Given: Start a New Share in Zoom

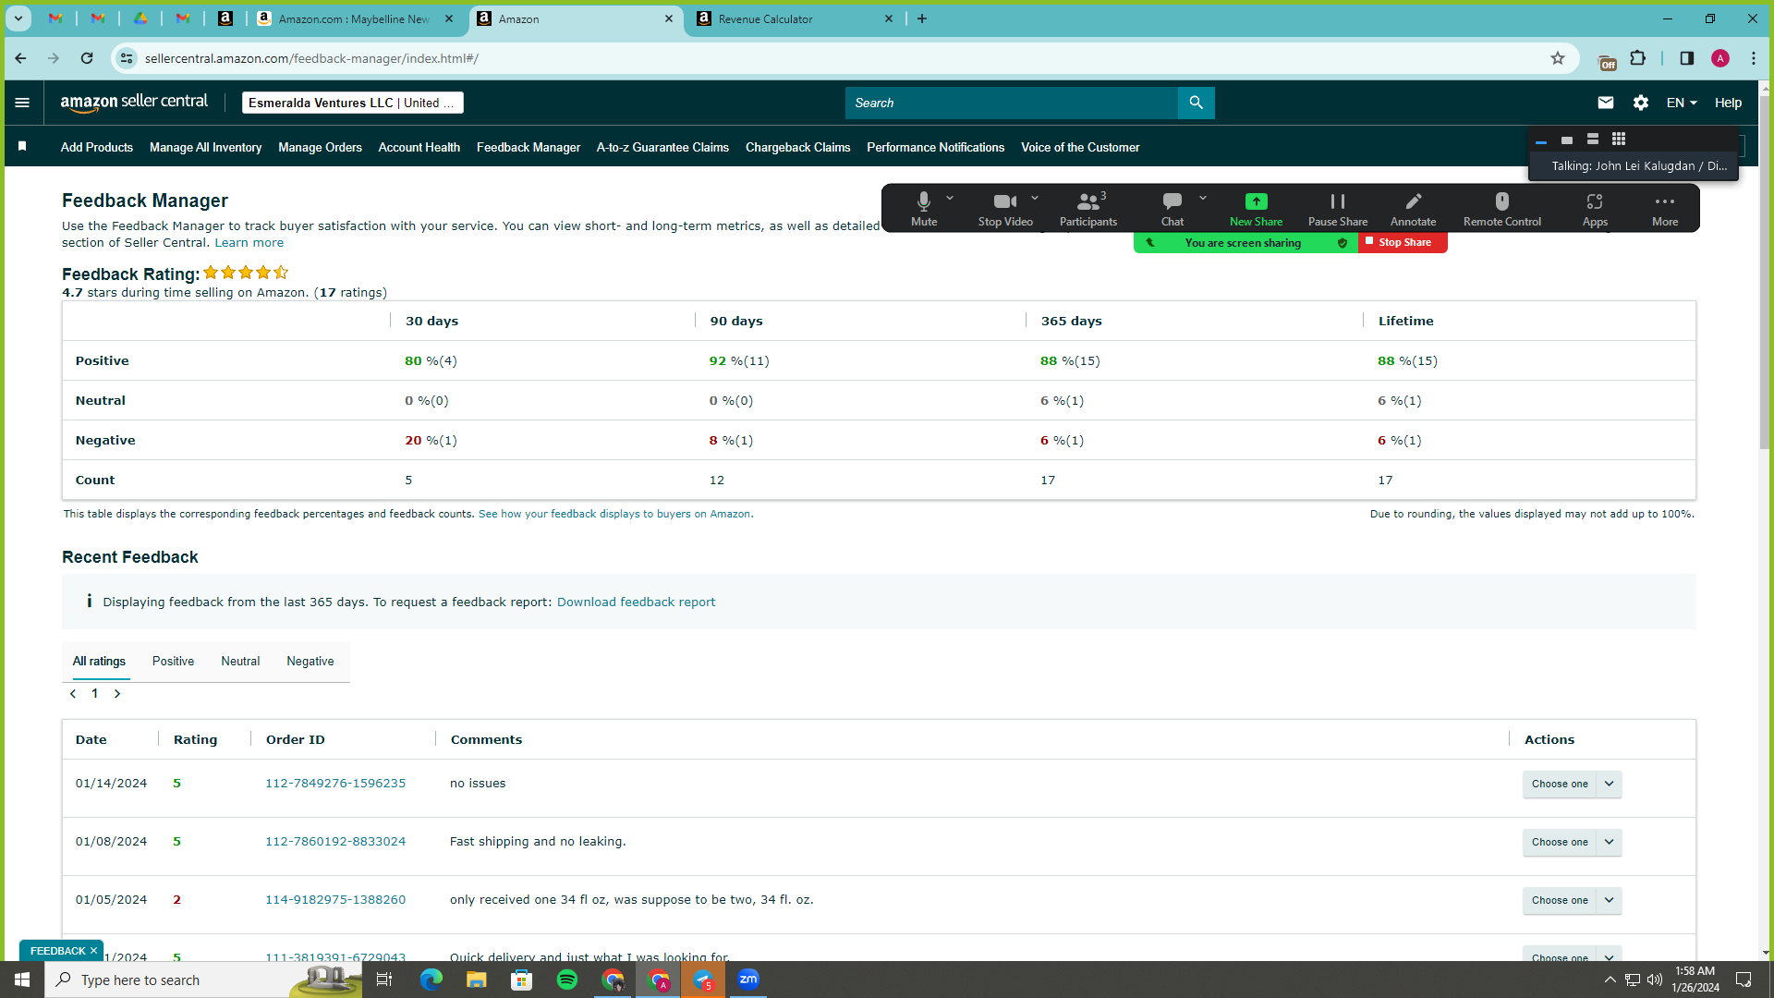Looking at the screenshot, I should coord(1256,209).
